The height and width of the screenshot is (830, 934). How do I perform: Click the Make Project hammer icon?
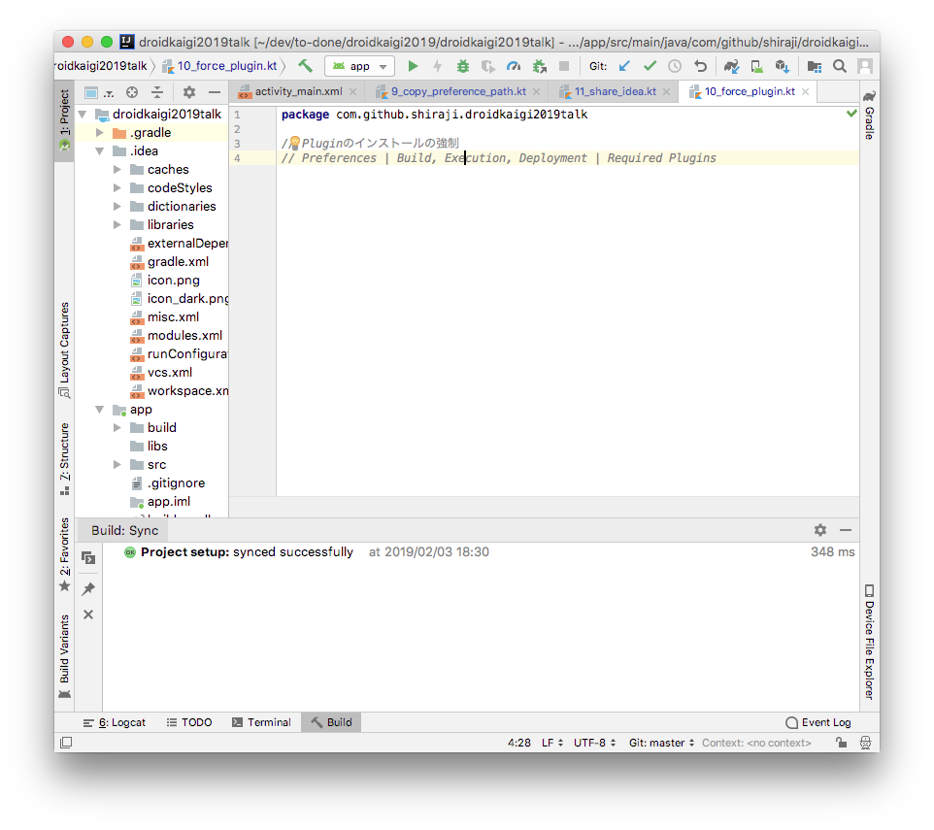(x=306, y=65)
